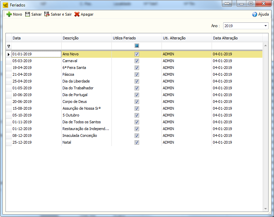
Task: Click the Salvar e Sair icon
Action: click(x=47, y=14)
